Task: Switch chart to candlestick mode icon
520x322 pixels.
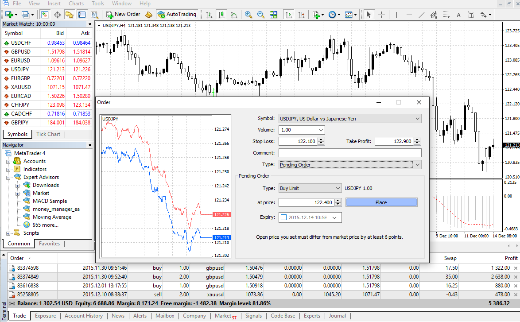Action: [221, 15]
